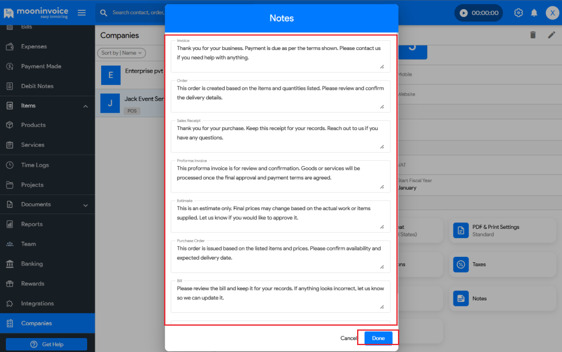Screen dimensions: 562x352
Task: Select Banking in the sidebar
Action: point(32,264)
